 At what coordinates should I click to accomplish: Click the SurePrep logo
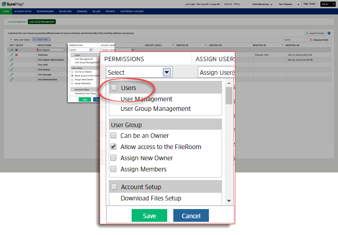[x=15, y=4]
